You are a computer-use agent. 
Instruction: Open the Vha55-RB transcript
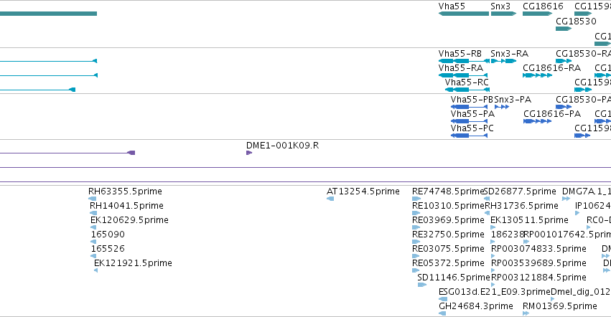pyautogui.click(x=464, y=61)
